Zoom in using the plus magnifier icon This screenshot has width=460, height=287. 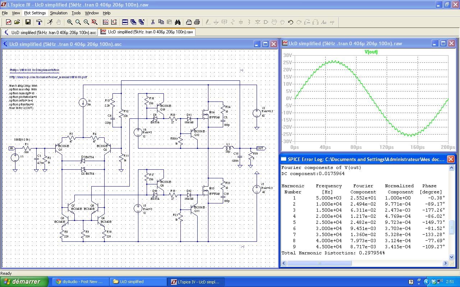[x=70, y=22]
